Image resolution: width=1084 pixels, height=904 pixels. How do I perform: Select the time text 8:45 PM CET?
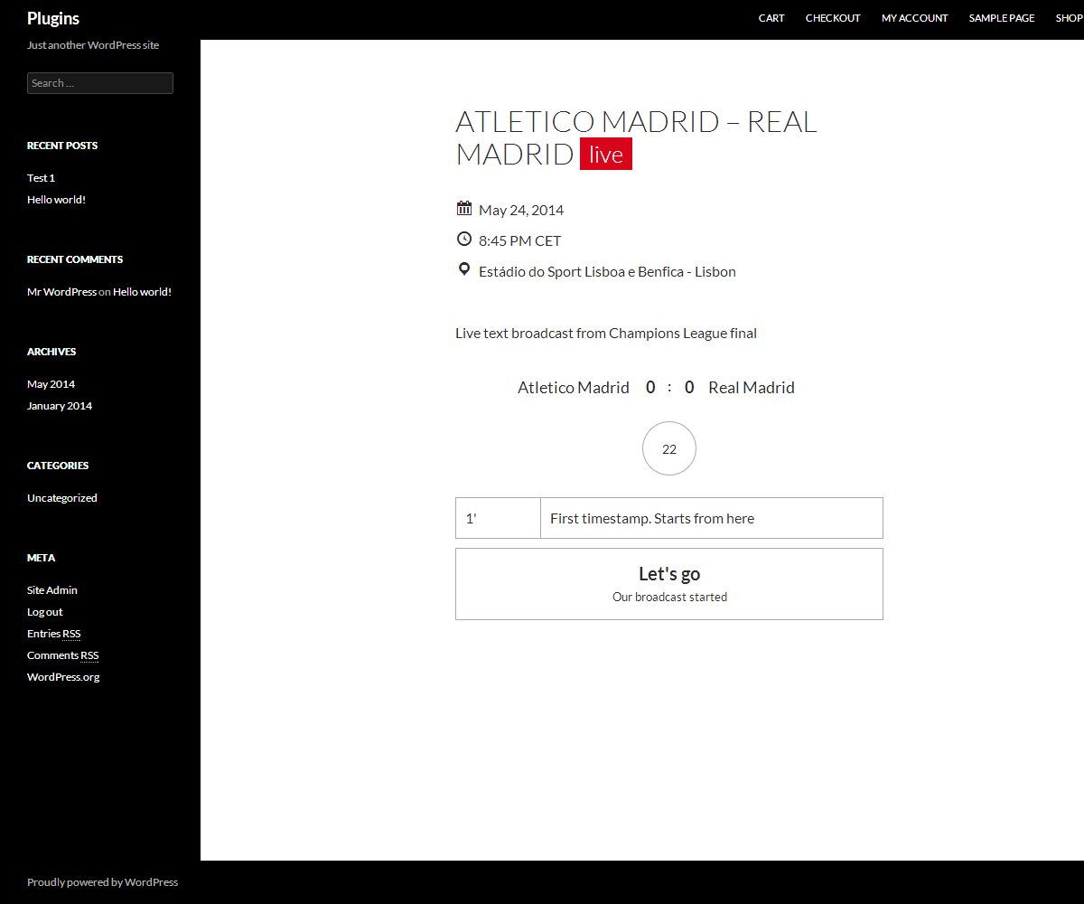tap(519, 240)
